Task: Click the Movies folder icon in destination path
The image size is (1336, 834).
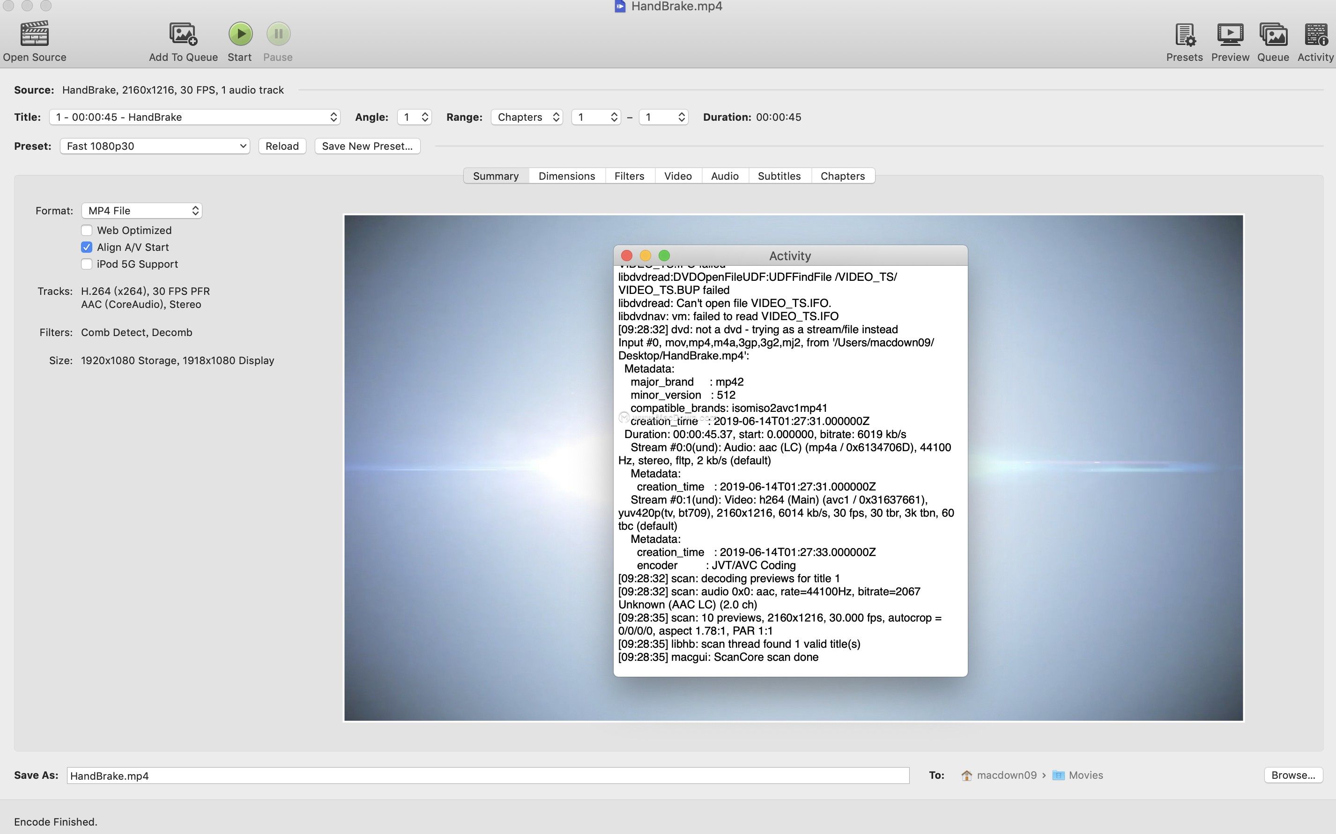Action: coord(1058,775)
